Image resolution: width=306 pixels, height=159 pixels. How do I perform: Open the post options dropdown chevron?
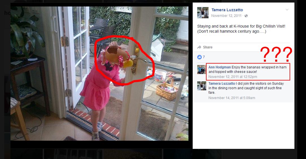point(287,10)
